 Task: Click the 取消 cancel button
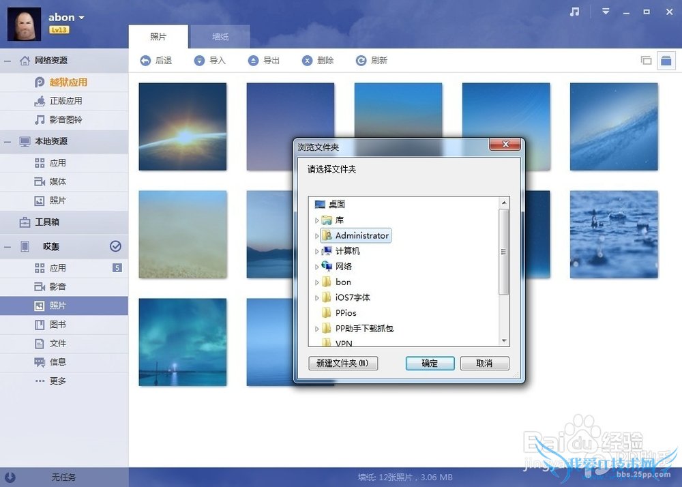tap(484, 363)
